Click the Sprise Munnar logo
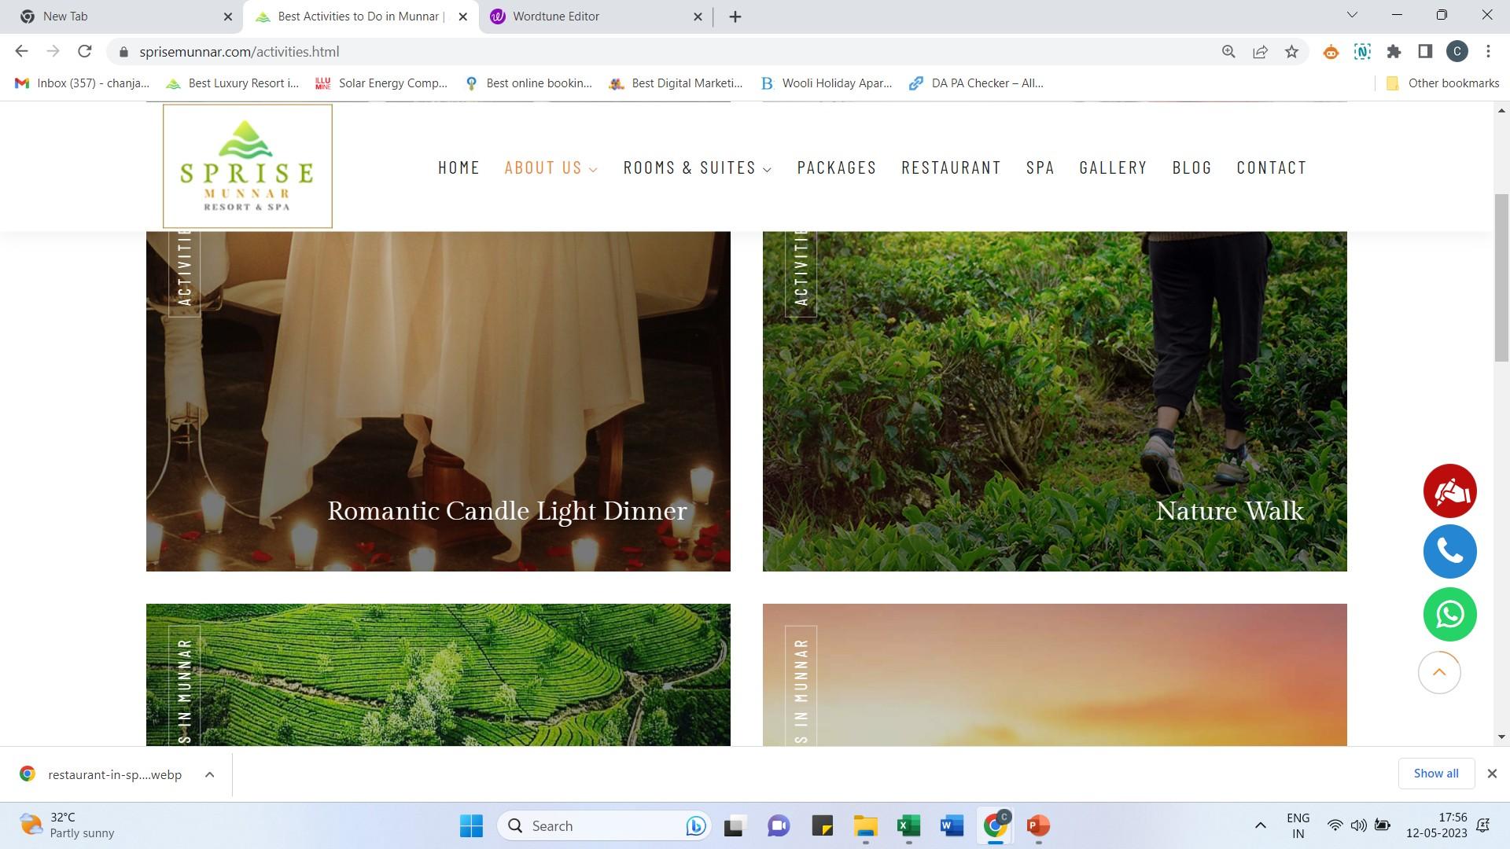1510x849 pixels. pos(247,167)
